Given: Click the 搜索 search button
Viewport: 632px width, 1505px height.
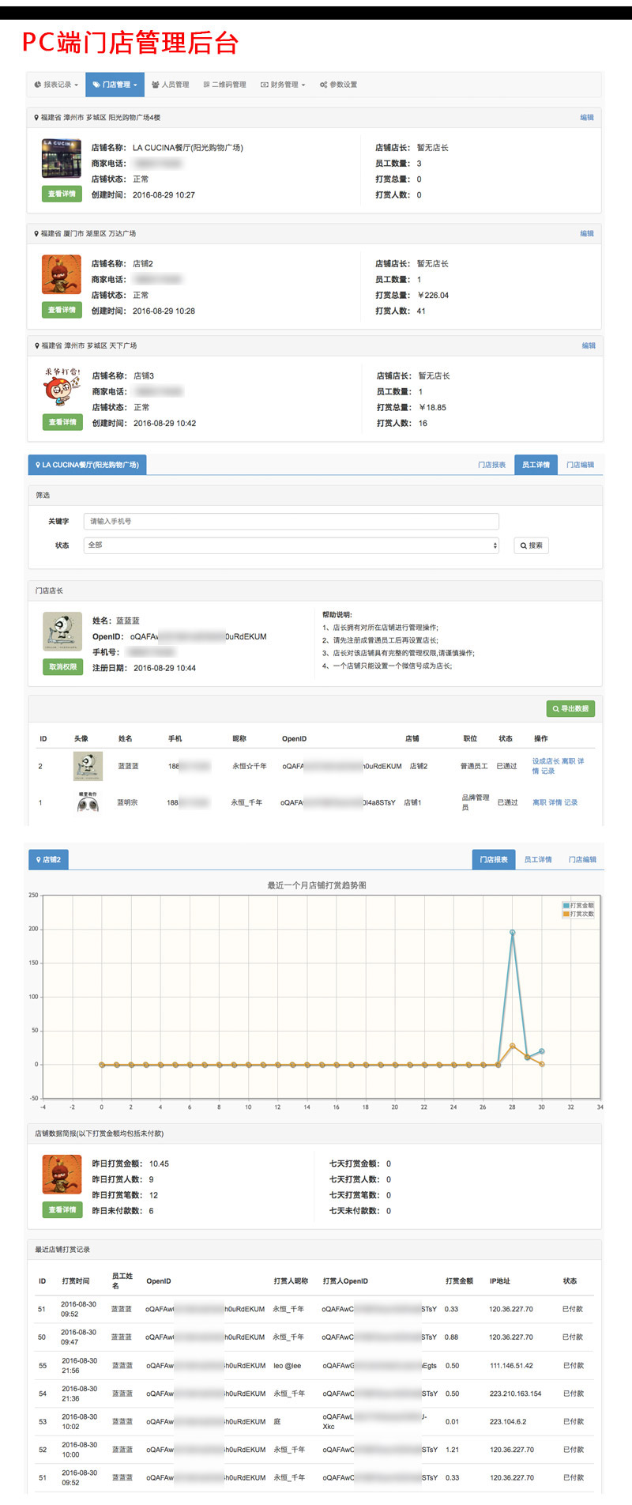Looking at the screenshot, I should tap(531, 545).
